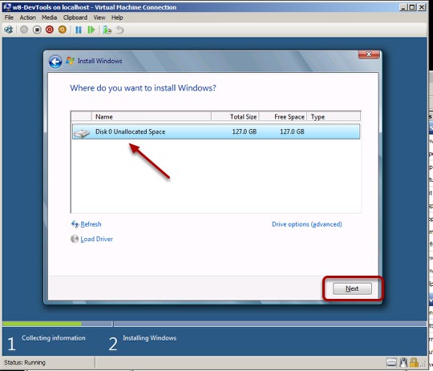Click the grey Revert arrow icon
The image size is (433, 371).
(x=119, y=30)
